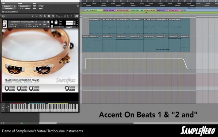Viewport: 218px width, 137px height.
Task: Click the pitch wheel beside the keyboard
Action: [x=6, y=108]
